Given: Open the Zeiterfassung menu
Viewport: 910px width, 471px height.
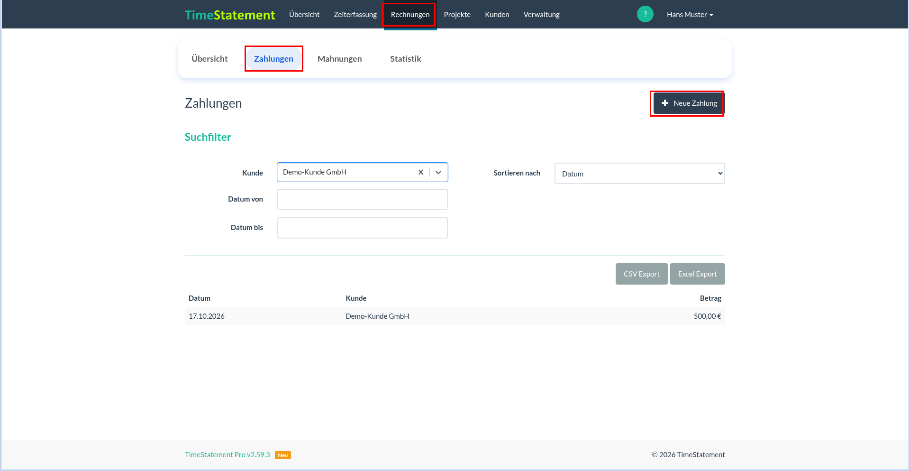Looking at the screenshot, I should click(x=355, y=15).
